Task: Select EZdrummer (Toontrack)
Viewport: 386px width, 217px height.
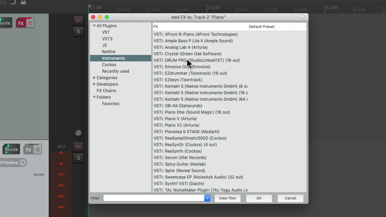Action: coord(190,73)
